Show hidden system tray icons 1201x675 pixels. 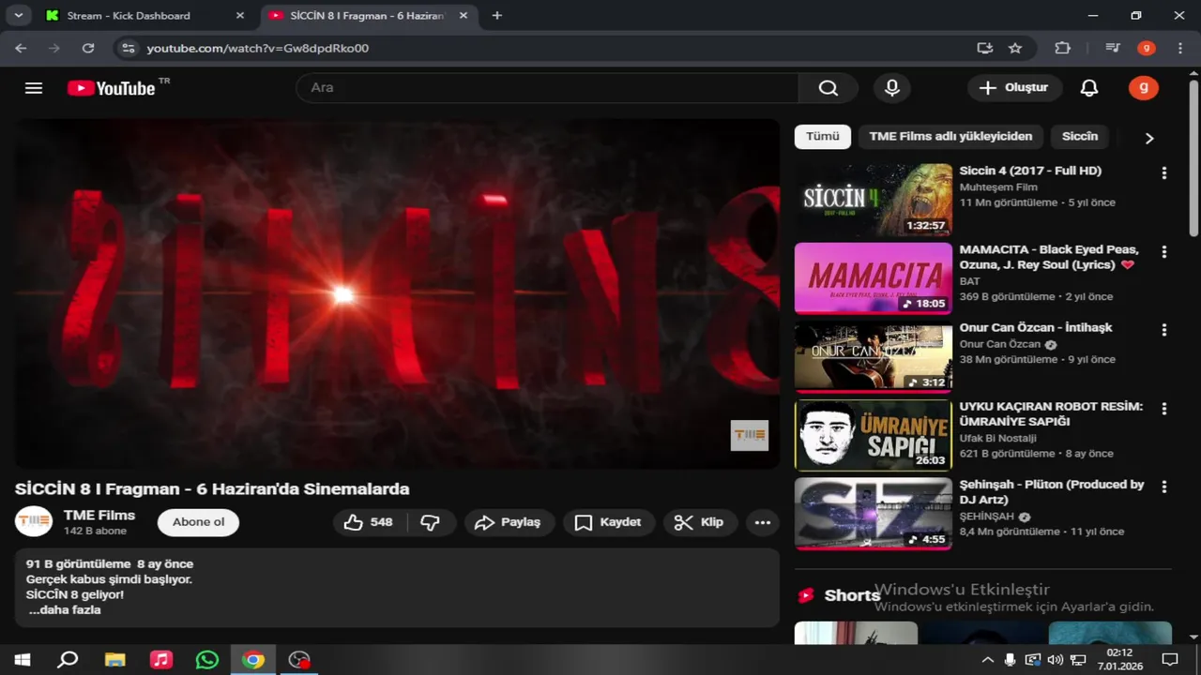(987, 659)
